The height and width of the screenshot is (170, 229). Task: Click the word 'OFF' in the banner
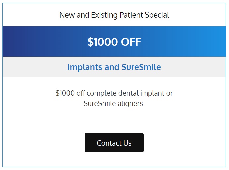(x=131, y=42)
